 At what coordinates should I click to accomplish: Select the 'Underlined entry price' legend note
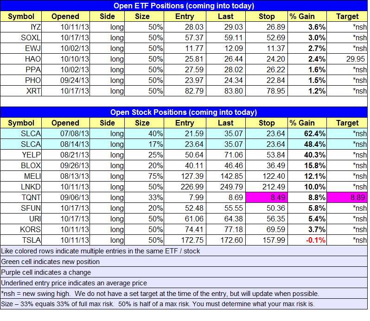pos(184,283)
